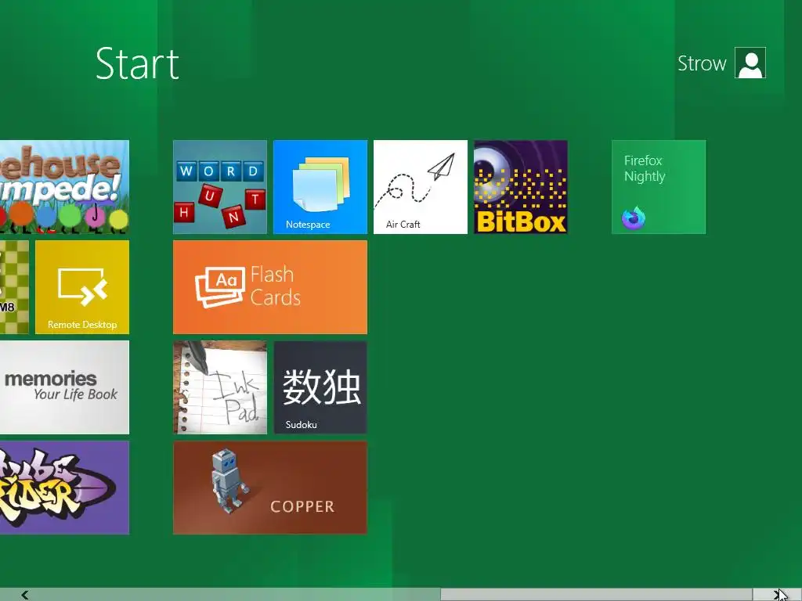Open the Flash Cards tile
802x601 pixels.
(270, 287)
